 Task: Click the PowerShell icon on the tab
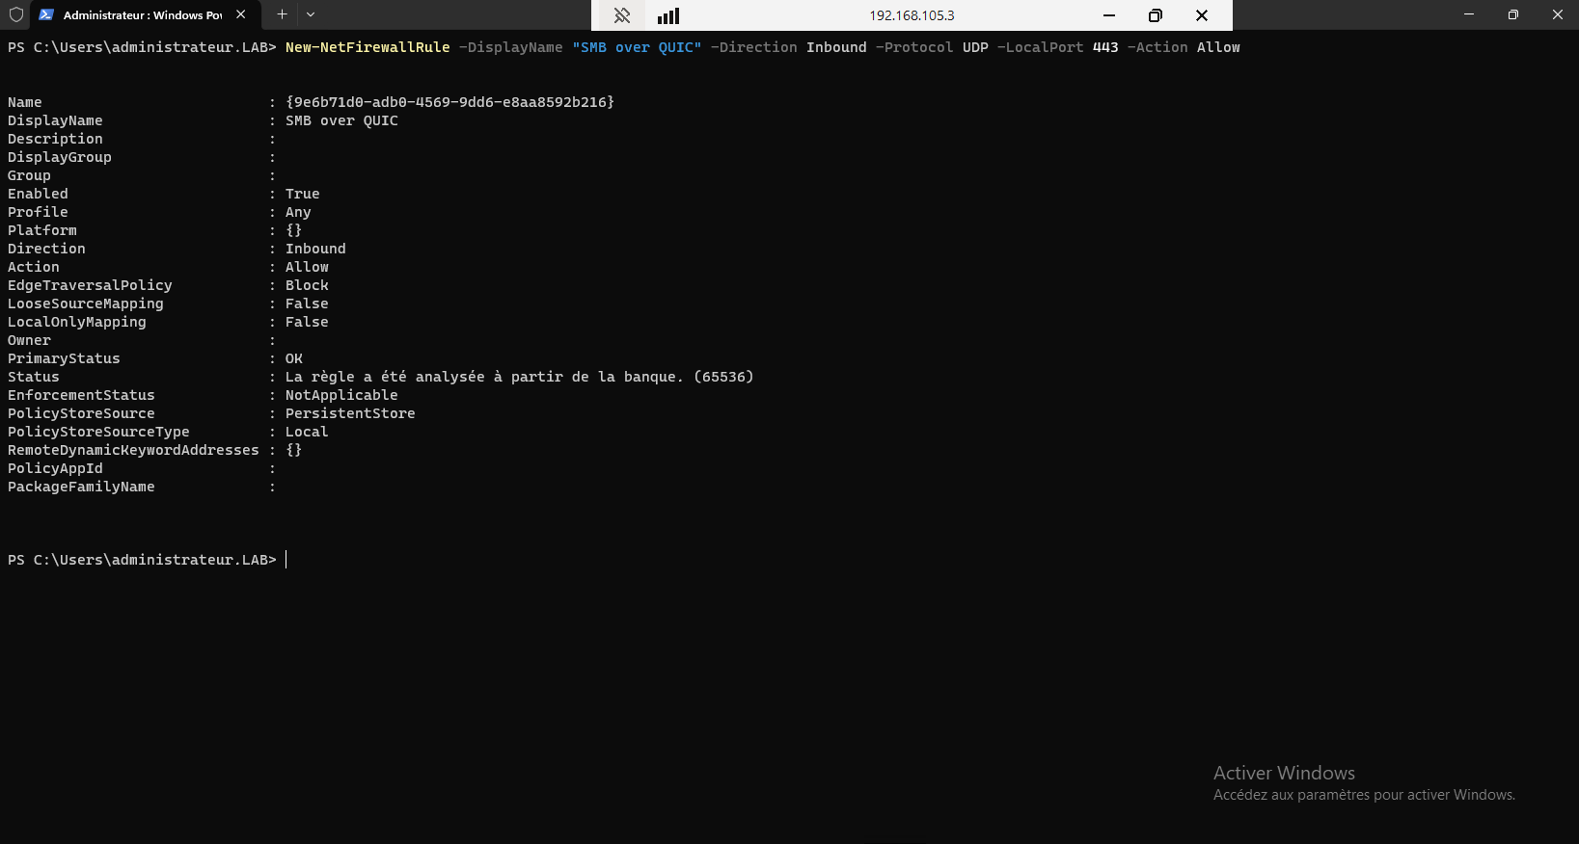coord(45,14)
